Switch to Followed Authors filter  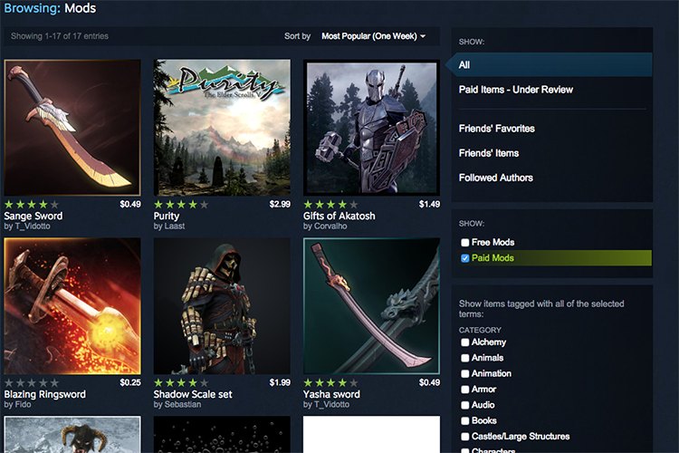(495, 178)
